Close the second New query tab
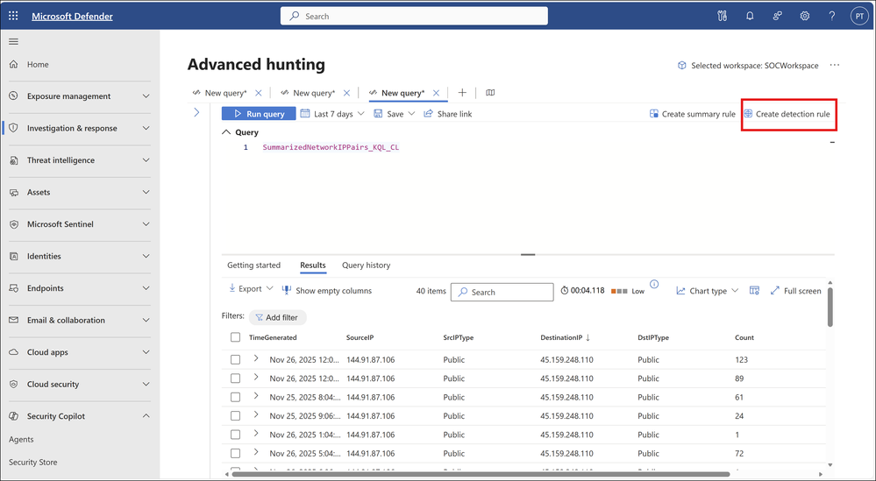The height and width of the screenshot is (481, 876). [x=347, y=93]
